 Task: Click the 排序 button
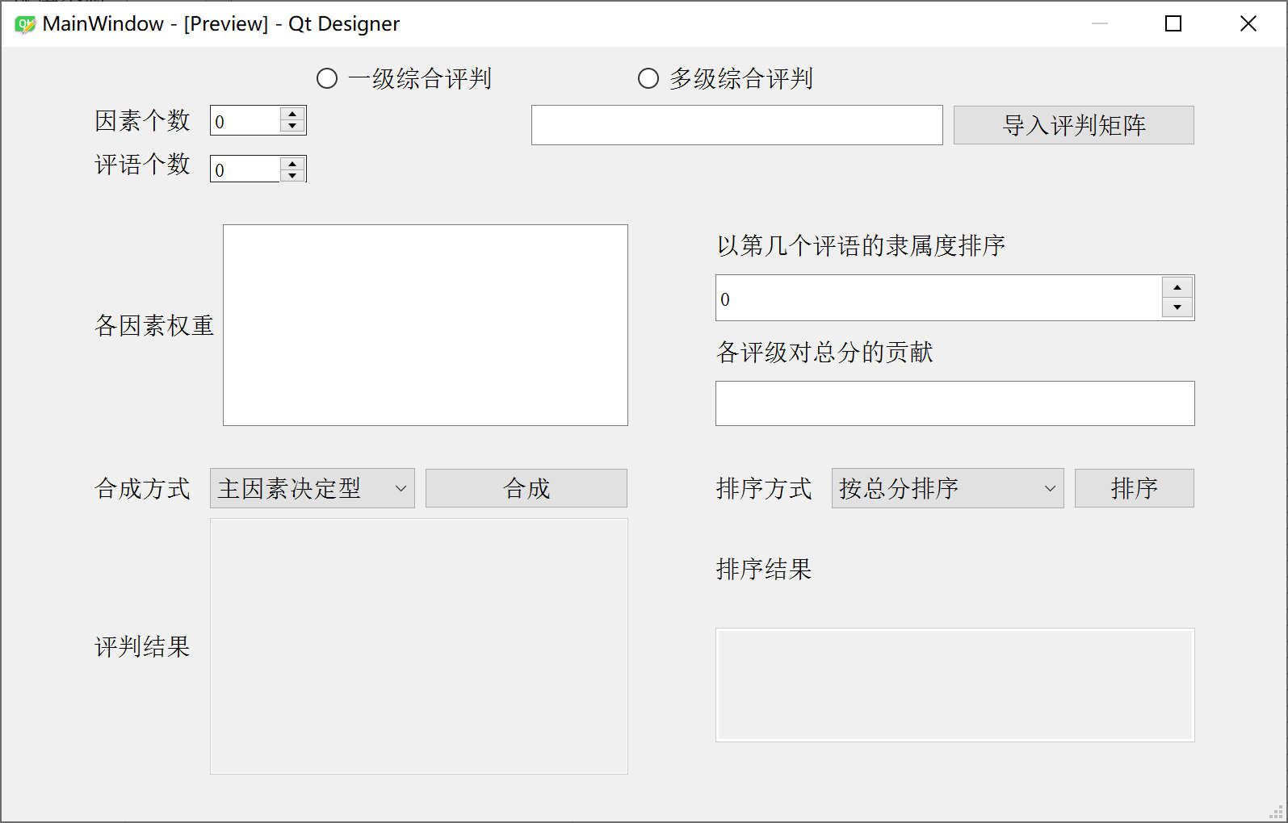pyautogui.click(x=1134, y=488)
